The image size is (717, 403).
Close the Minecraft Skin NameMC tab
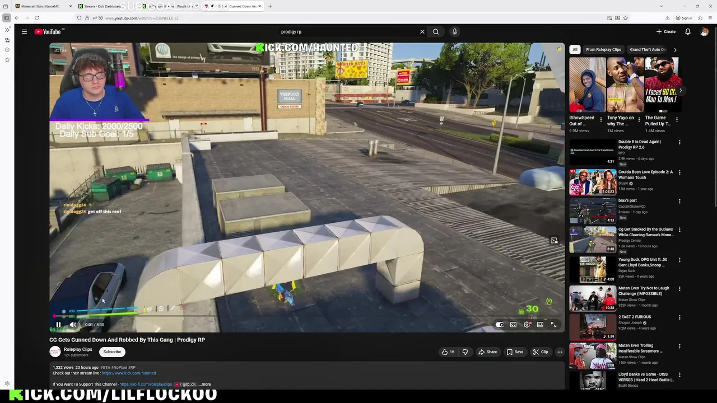tap(71, 6)
